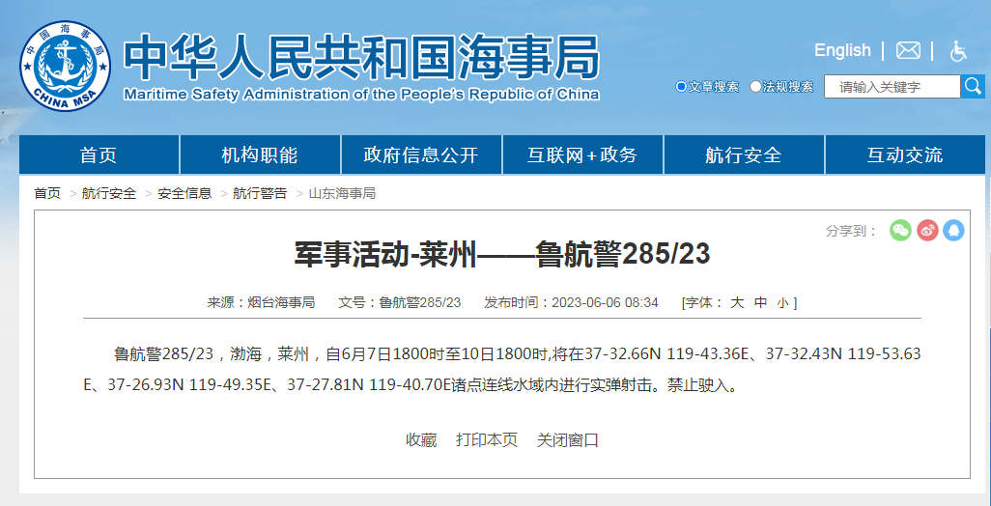Click the 请输入关键字 search field
The image size is (991, 506).
point(892,87)
